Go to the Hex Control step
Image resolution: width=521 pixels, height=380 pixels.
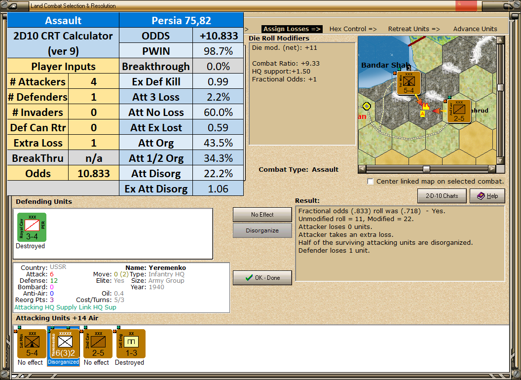(353, 29)
